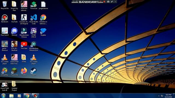Open the red YouTube play-button shortcut
The height and width of the screenshot is (98, 175).
(x=24, y=45)
